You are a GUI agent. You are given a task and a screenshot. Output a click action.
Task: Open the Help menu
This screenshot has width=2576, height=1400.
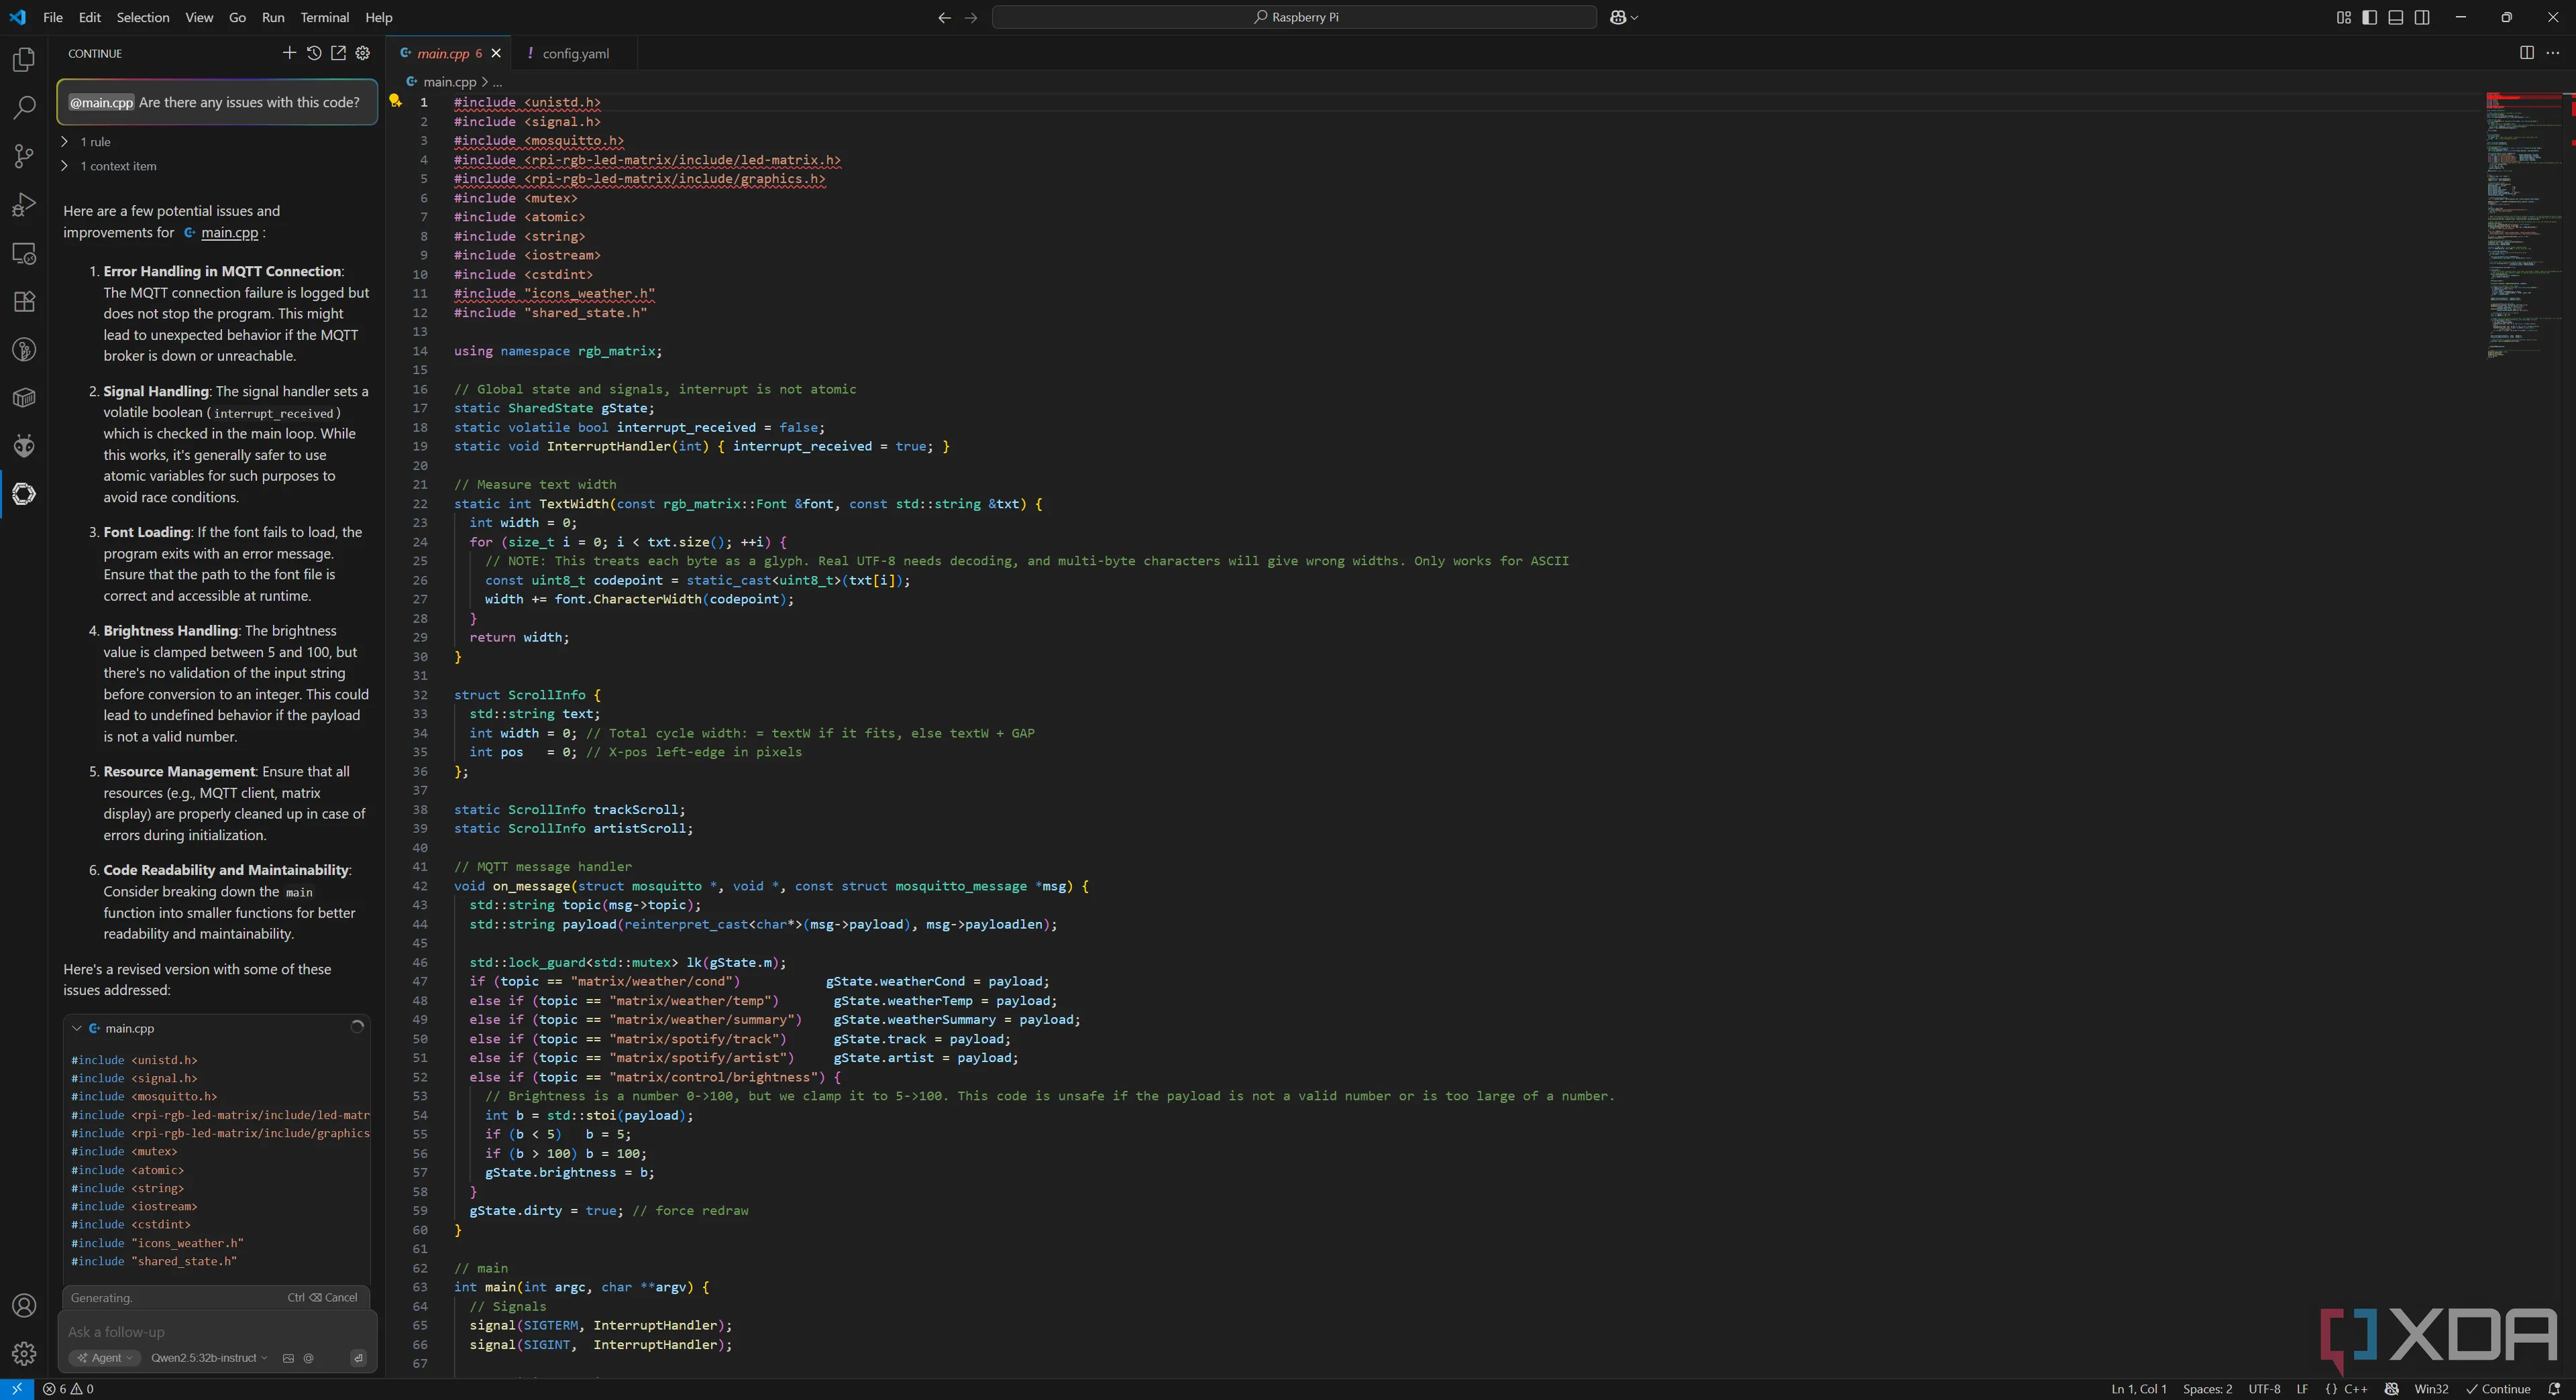click(379, 17)
